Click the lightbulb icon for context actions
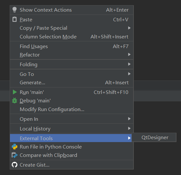The image size is (181, 175). [x=15, y=10]
